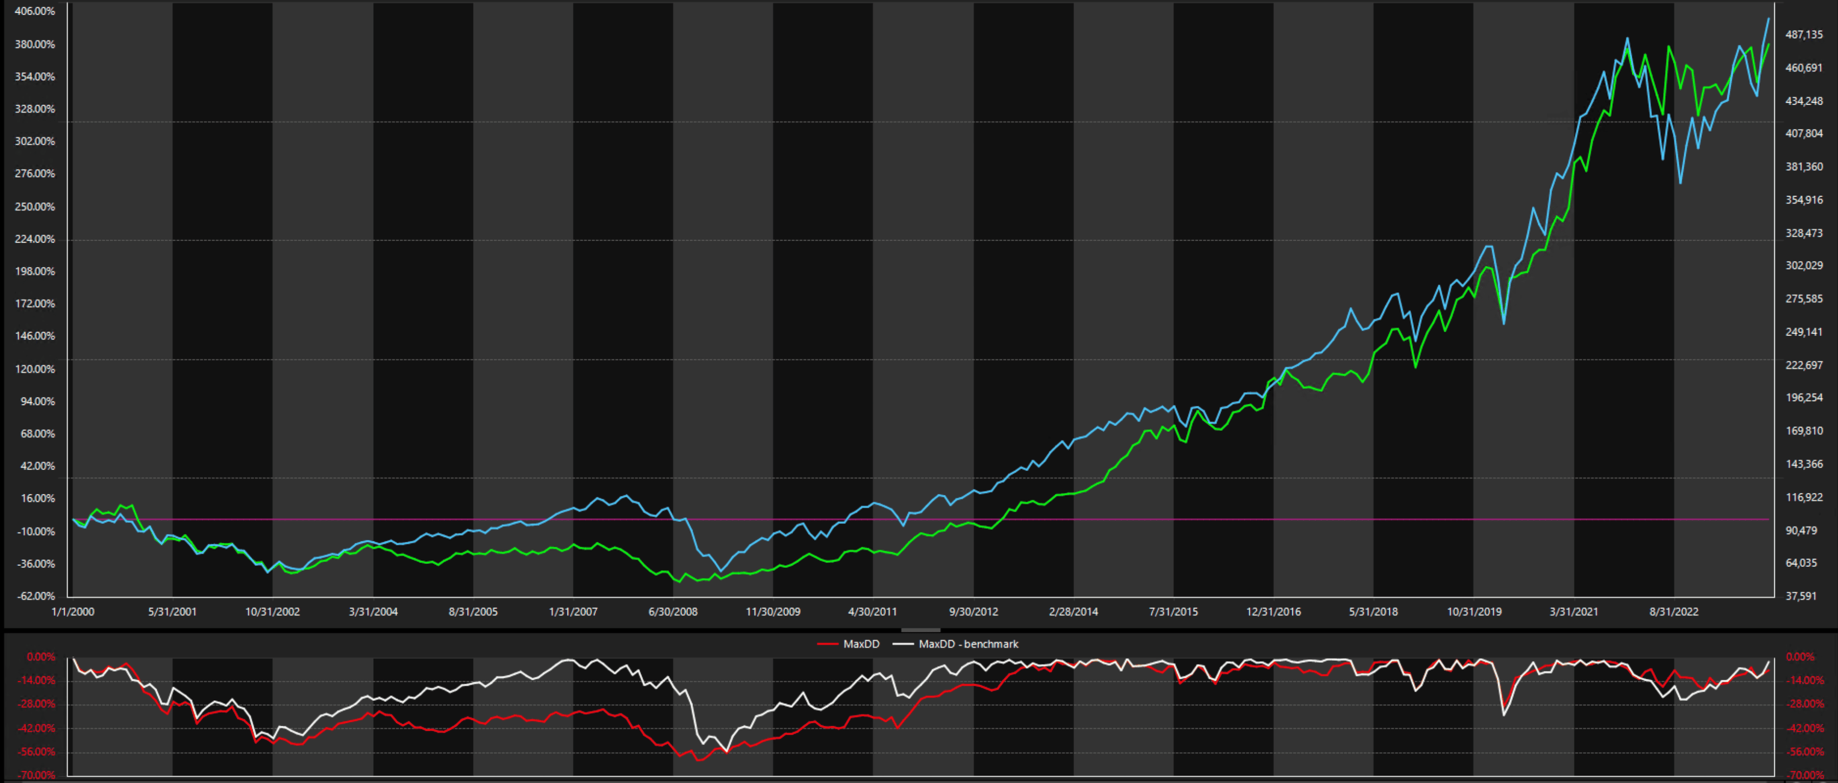Click the 3/31/2004 date label
Image resolution: width=1838 pixels, height=783 pixels.
click(x=373, y=612)
